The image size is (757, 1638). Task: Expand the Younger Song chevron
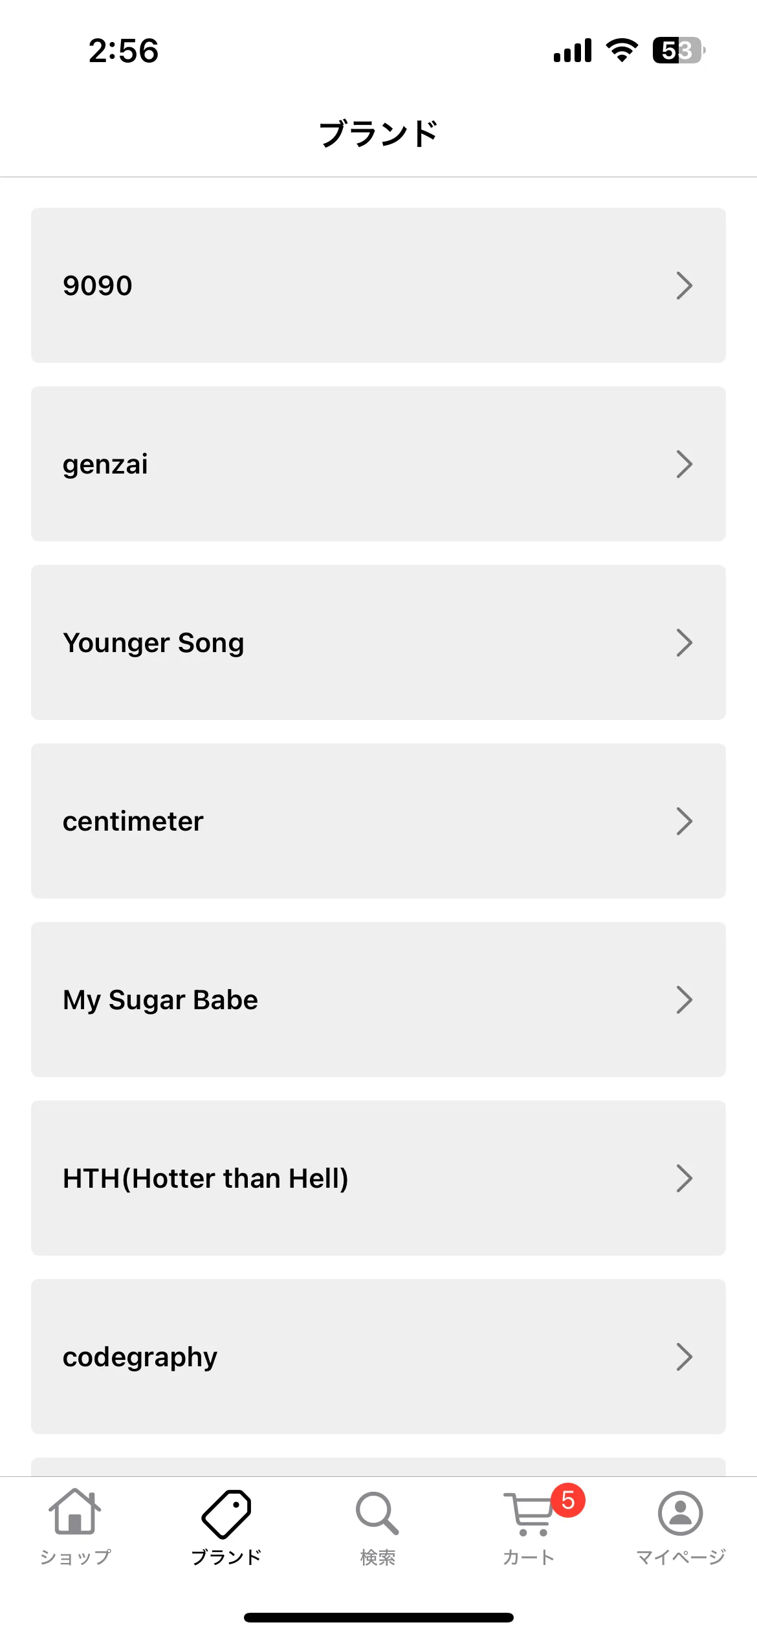[684, 642]
